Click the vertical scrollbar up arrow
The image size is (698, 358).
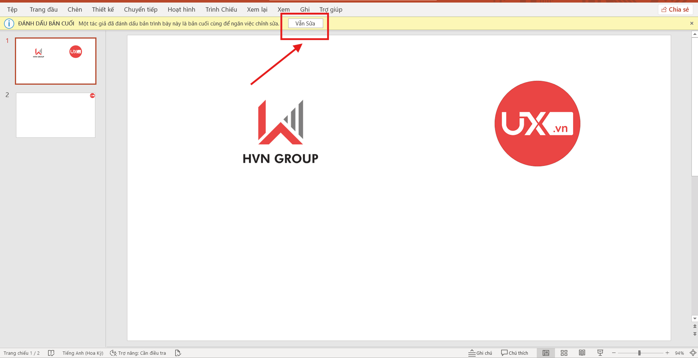click(695, 34)
